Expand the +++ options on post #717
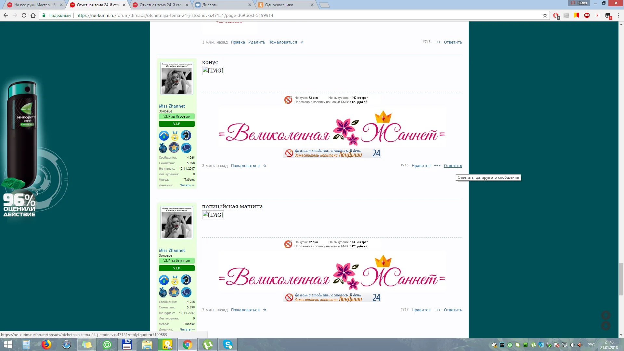The image size is (624, 351). point(437,310)
